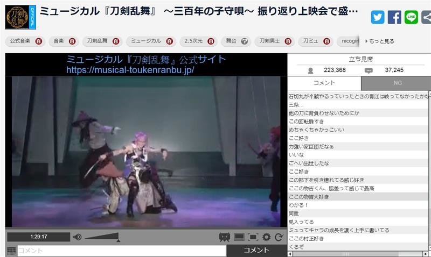Select comment 'いいな'

click(x=358, y=155)
